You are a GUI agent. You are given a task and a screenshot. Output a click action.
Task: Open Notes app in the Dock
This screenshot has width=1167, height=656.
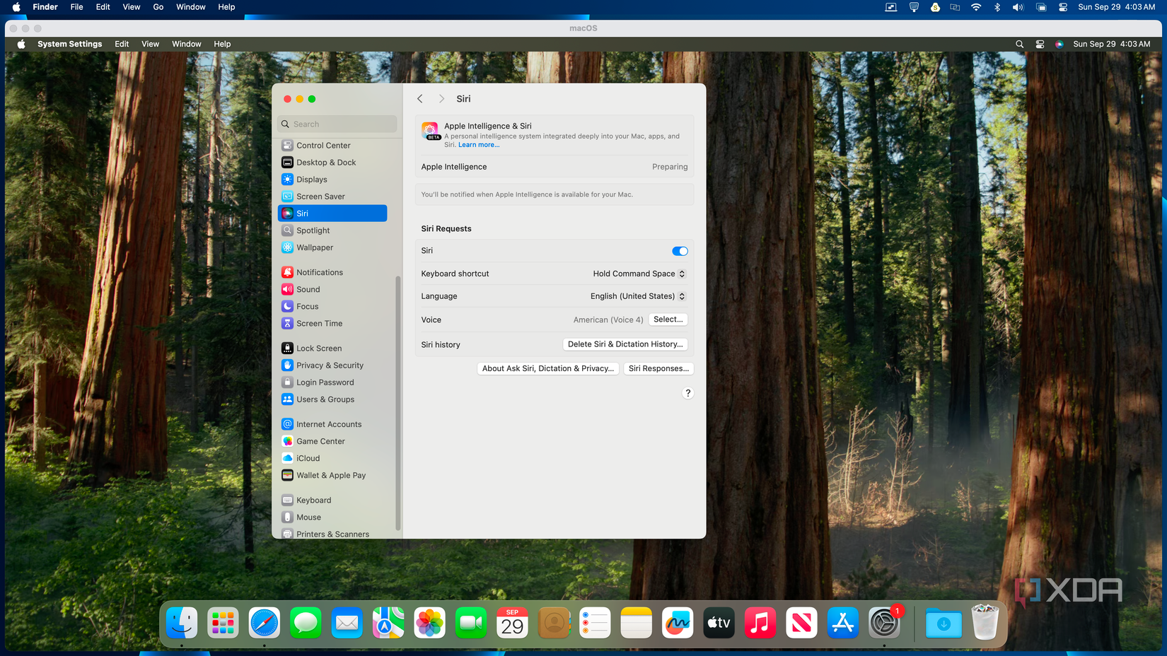(636, 623)
